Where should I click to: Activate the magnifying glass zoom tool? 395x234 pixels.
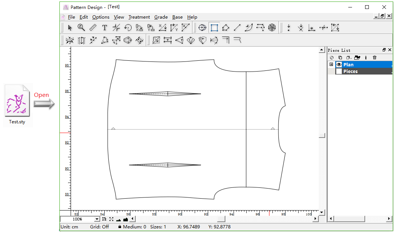81,28
